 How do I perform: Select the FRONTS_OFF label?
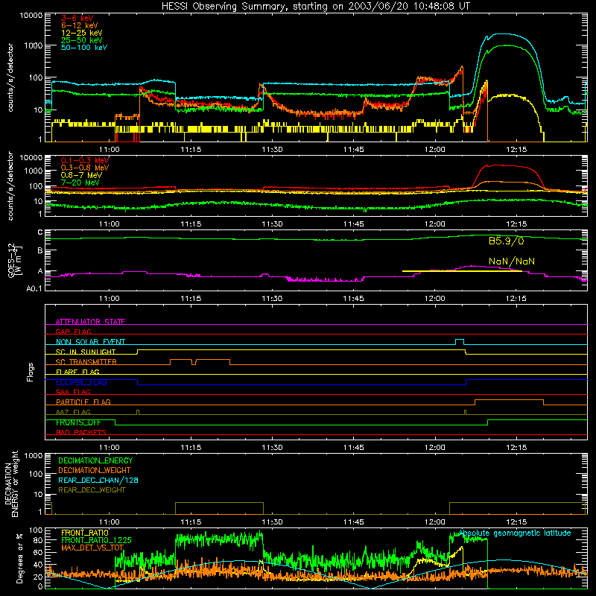click(x=78, y=422)
